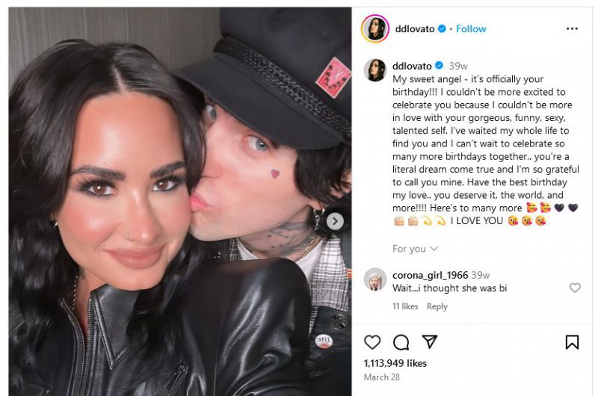
Task: Go to the next photo with arrow
Action: click(x=335, y=221)
